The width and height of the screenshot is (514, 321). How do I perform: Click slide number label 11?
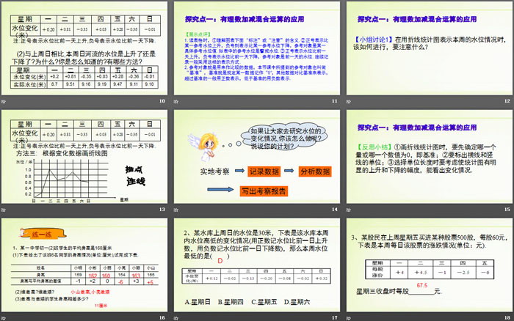pyautogui.click(x=334, y=101)
